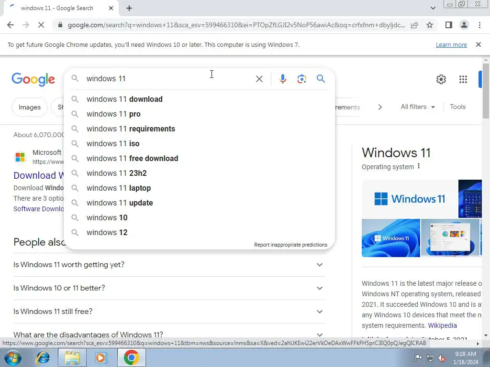Open search Tools
This screenshot has height=367, width=490.
457,107
